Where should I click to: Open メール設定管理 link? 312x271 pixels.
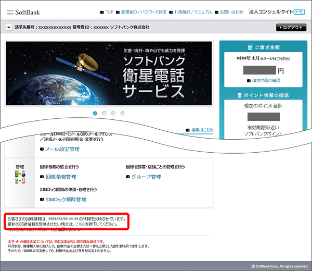62,149
